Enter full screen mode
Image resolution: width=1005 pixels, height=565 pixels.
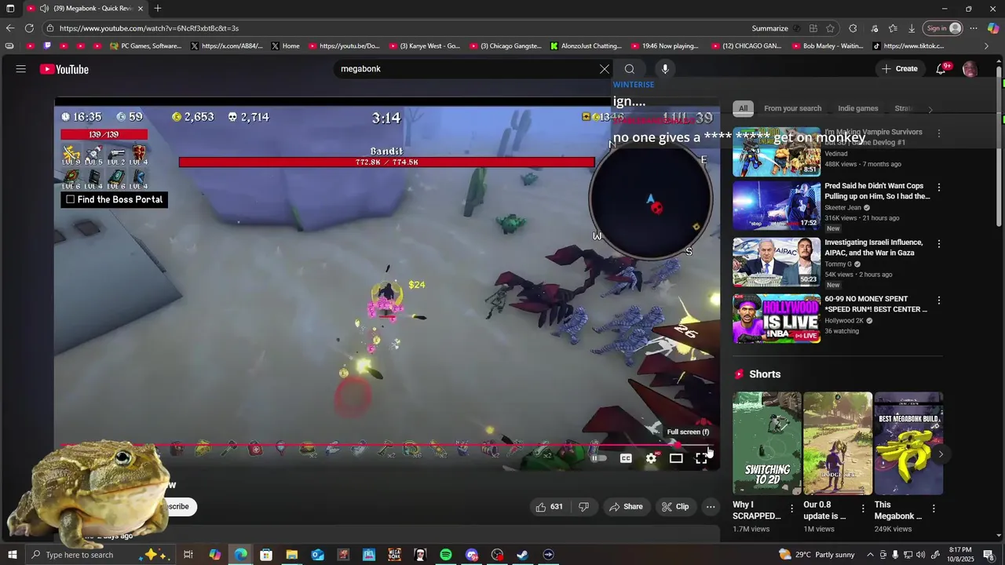click(701, 458)
